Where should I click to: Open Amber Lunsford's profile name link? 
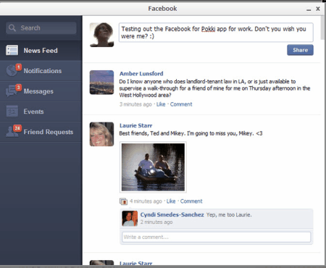point(141,73)
